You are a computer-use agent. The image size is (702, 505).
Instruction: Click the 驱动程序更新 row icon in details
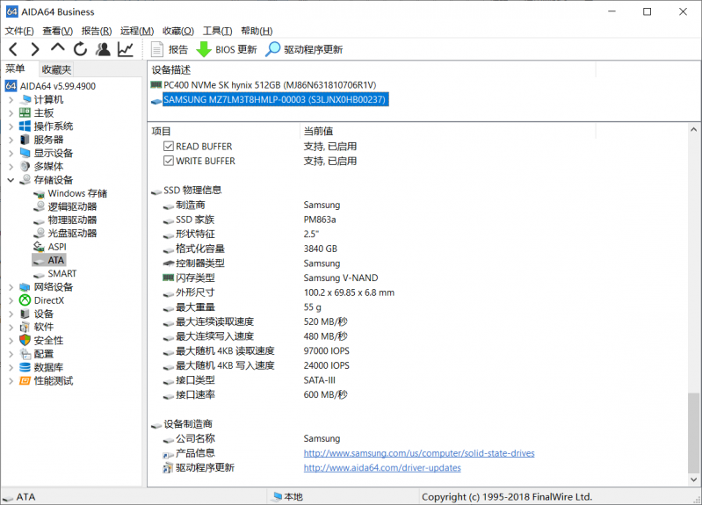click(x=168, y=468)
